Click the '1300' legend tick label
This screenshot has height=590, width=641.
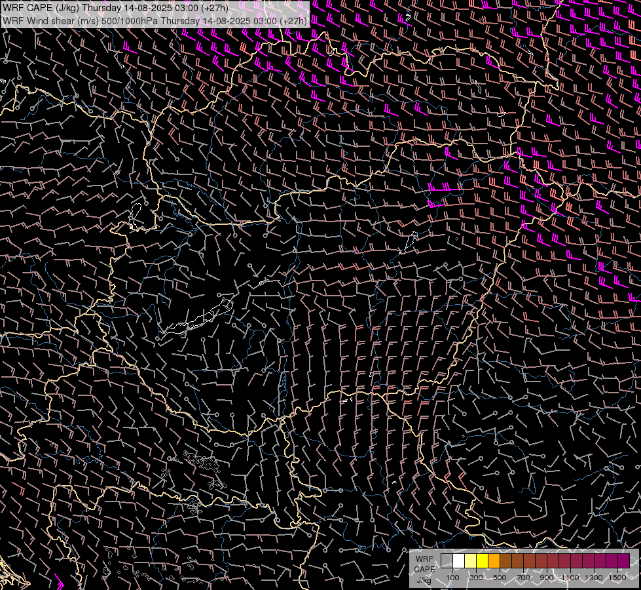tap(594, 578)
